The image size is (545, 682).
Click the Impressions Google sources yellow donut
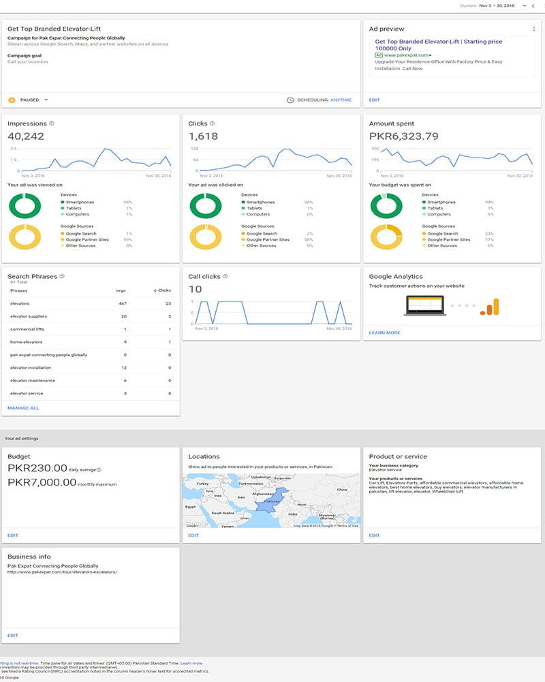point(25,237)
